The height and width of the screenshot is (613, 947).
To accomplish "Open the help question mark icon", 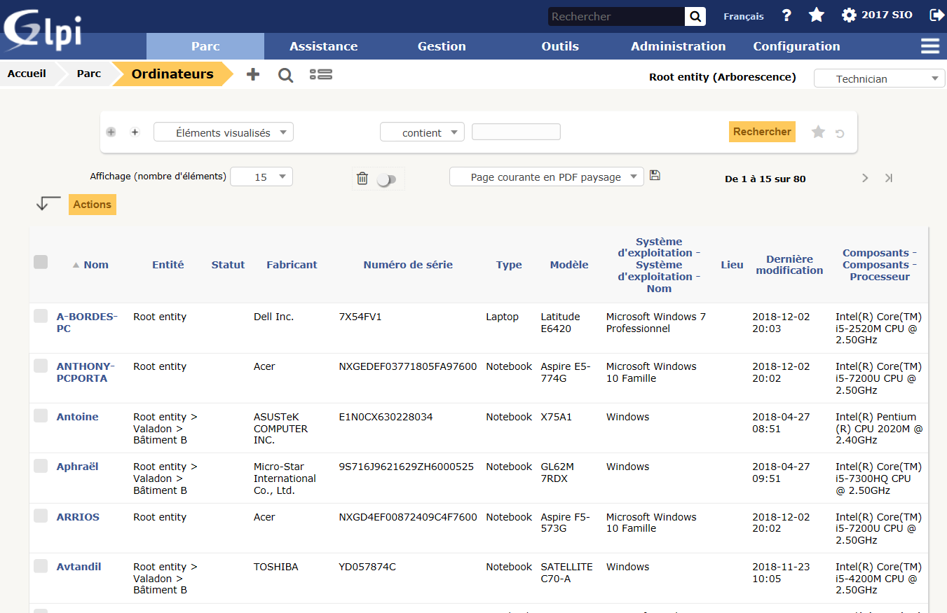I will [786, 15].
